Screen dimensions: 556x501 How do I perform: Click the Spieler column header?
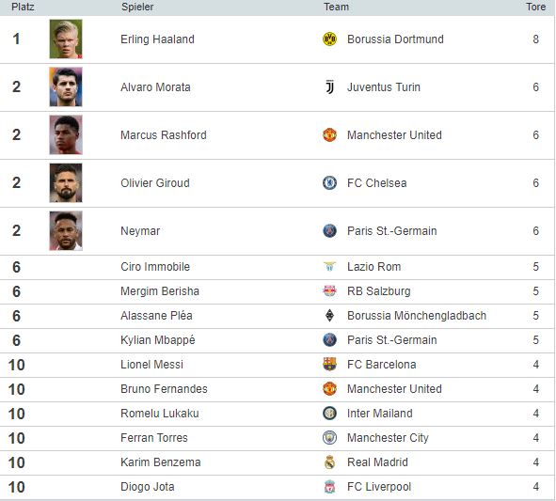point(137,7)
